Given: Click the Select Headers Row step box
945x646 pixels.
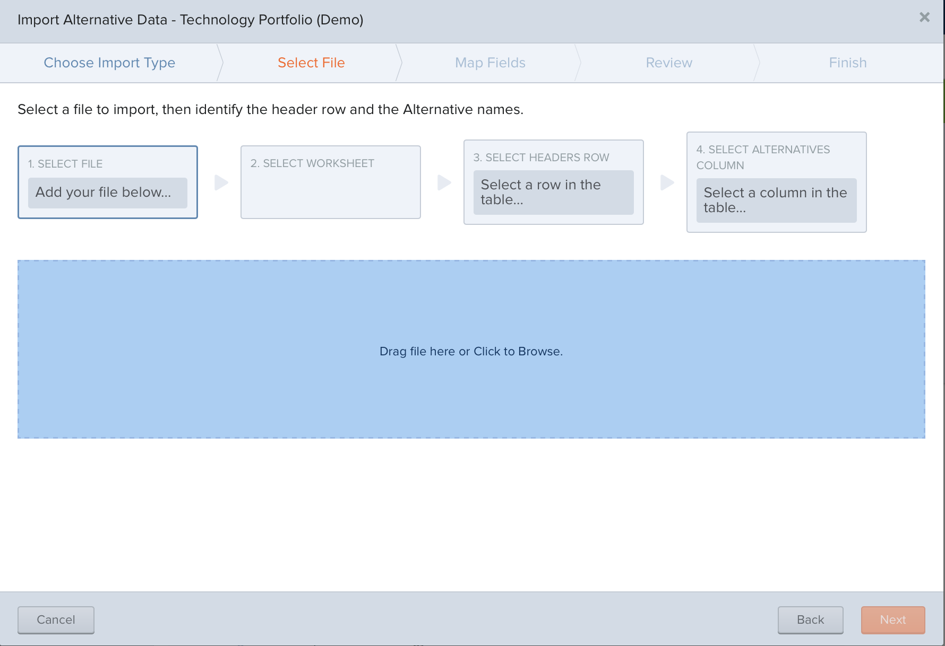Looking at the screenshot, I should [x=554, y=182].
